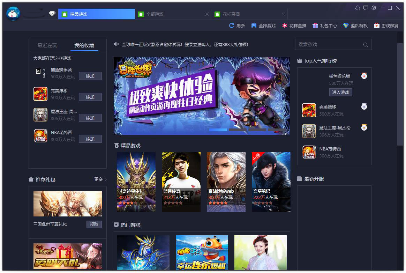
Task: Open the 盗墓笔记 game card
Action: [x=271, y=182]
